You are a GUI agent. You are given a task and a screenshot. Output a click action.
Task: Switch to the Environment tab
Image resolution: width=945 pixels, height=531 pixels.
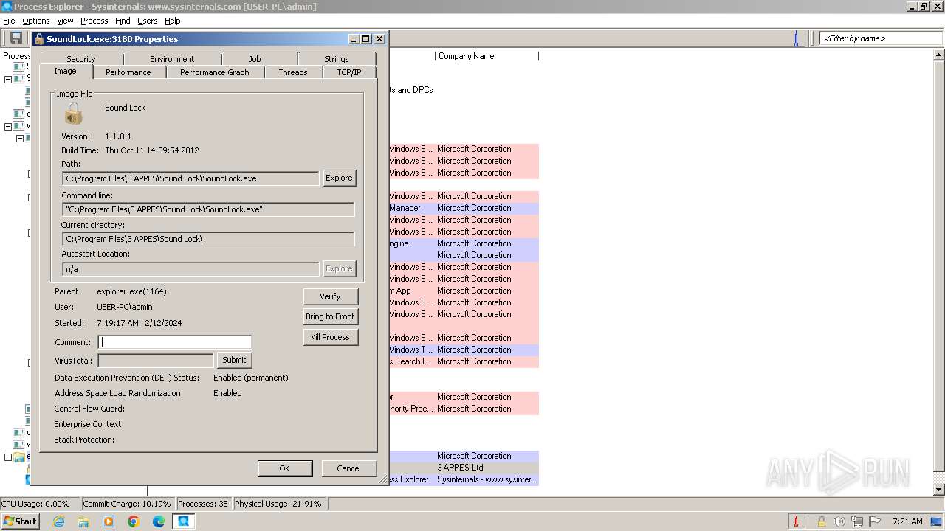172,59
